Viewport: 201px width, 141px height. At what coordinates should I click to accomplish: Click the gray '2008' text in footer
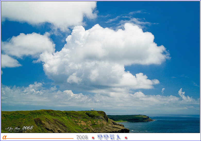(82, 137)
